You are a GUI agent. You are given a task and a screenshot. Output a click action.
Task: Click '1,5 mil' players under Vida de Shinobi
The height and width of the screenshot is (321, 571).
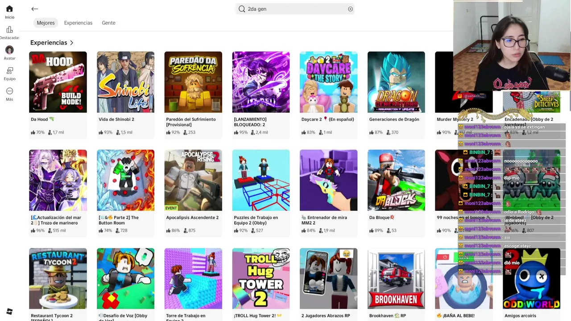pyautogui.click(x=124, y=132)
